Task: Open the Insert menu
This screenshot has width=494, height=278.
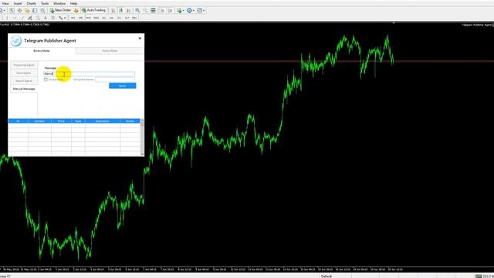Action: (x=18, y=3)
